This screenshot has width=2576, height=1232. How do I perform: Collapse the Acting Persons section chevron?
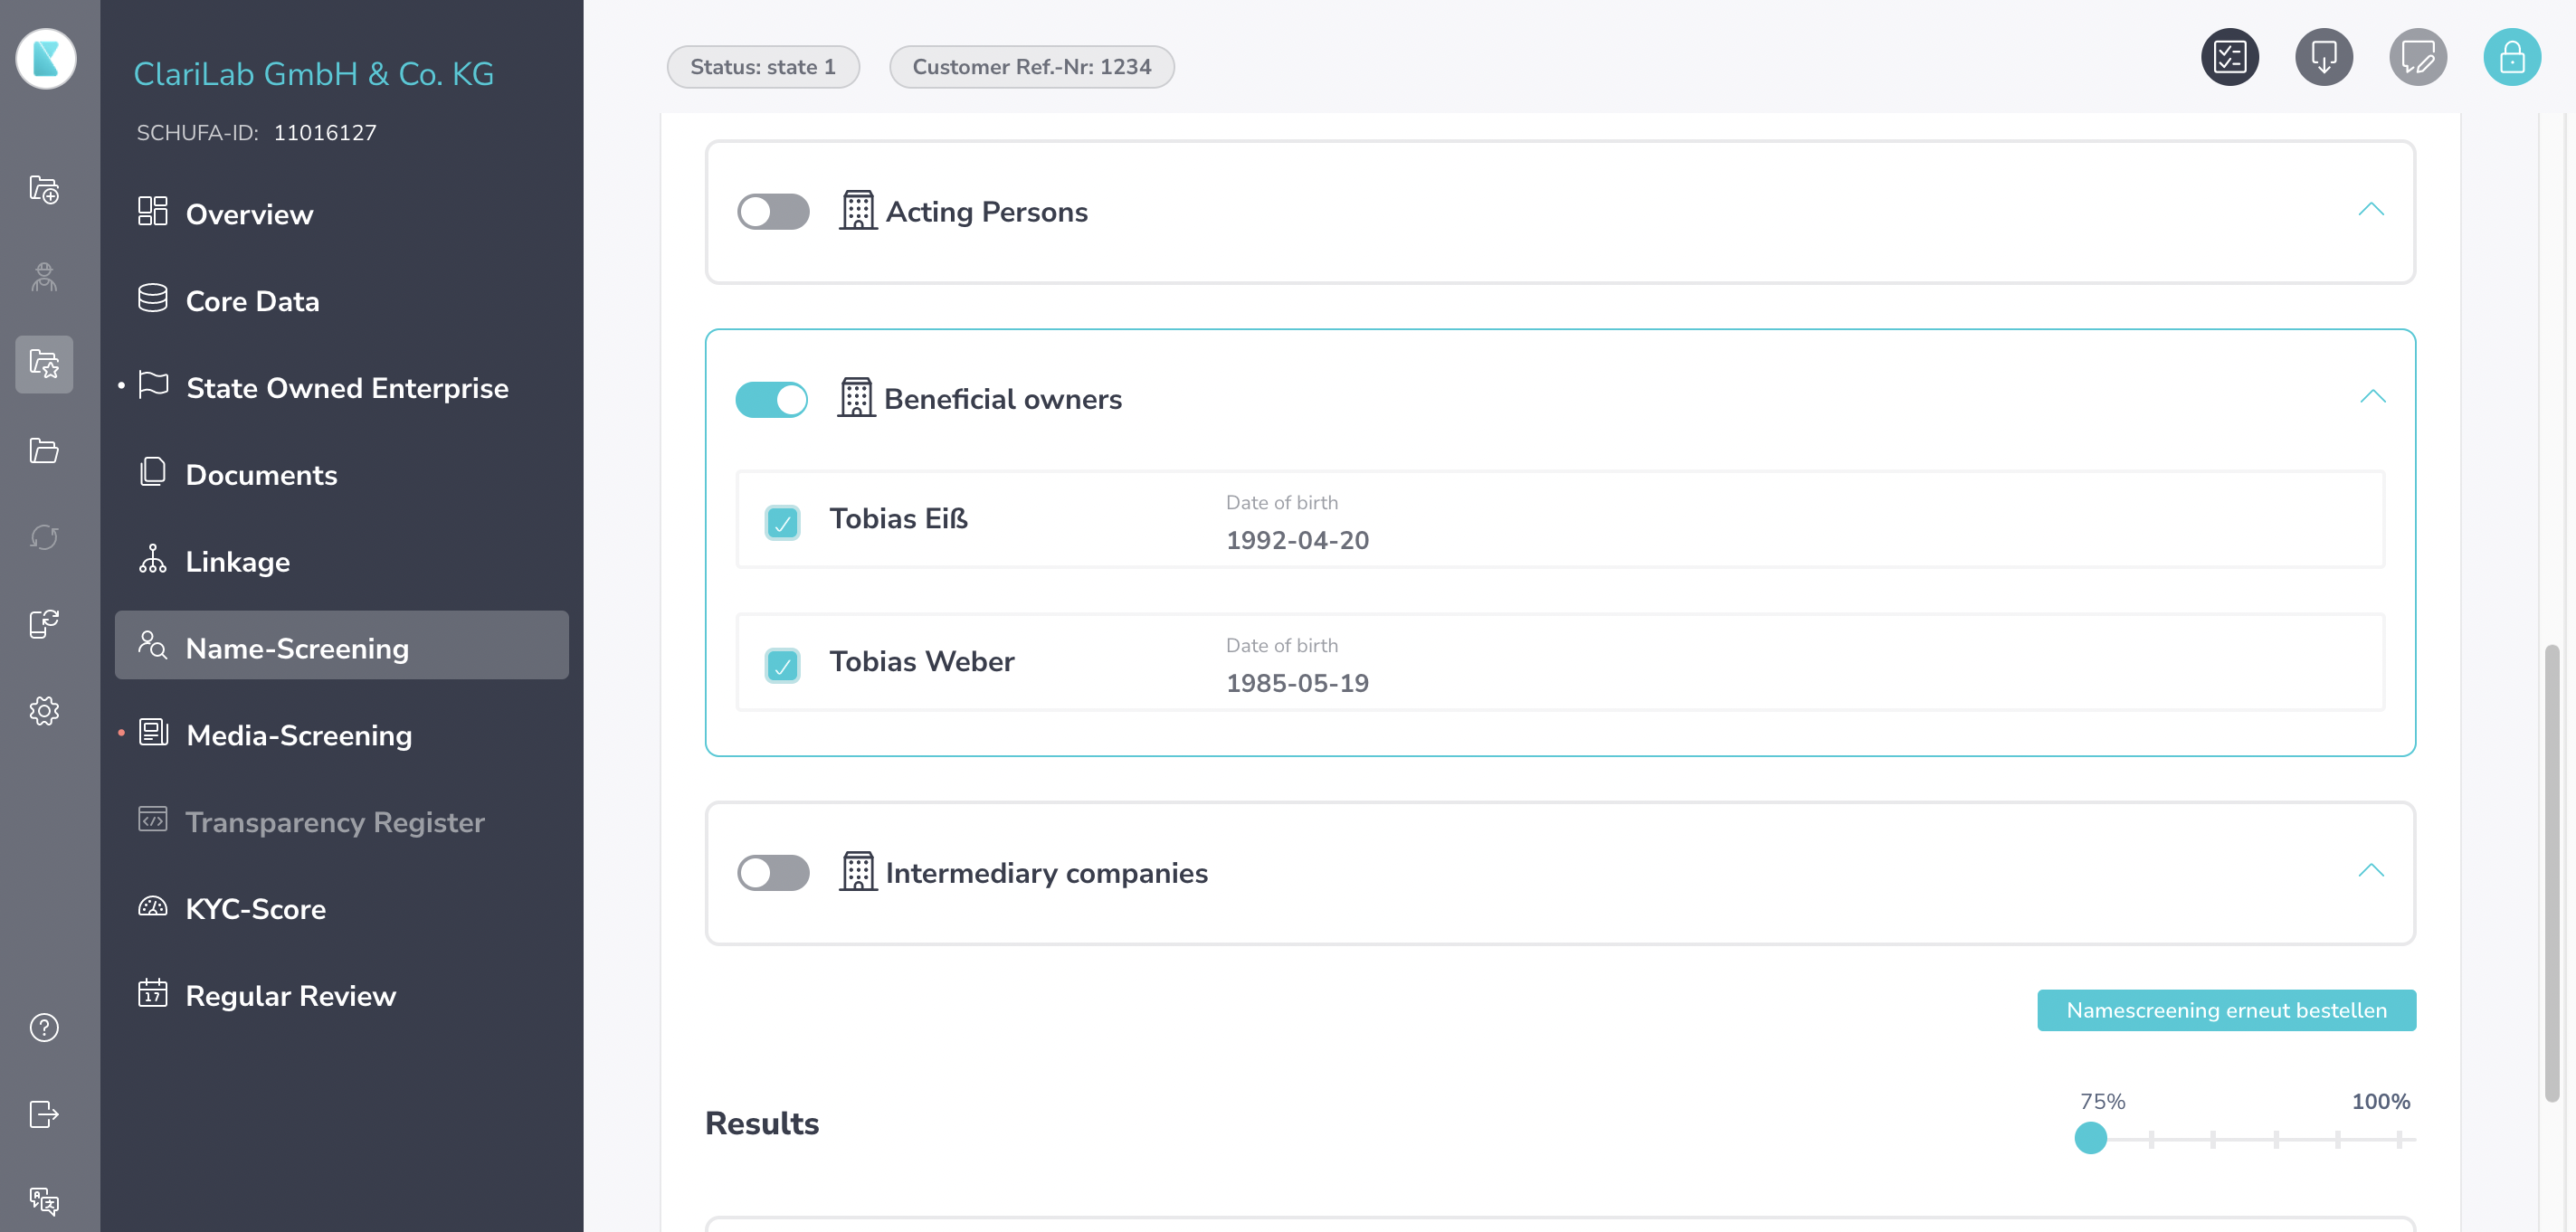[x=2371, y=209]
